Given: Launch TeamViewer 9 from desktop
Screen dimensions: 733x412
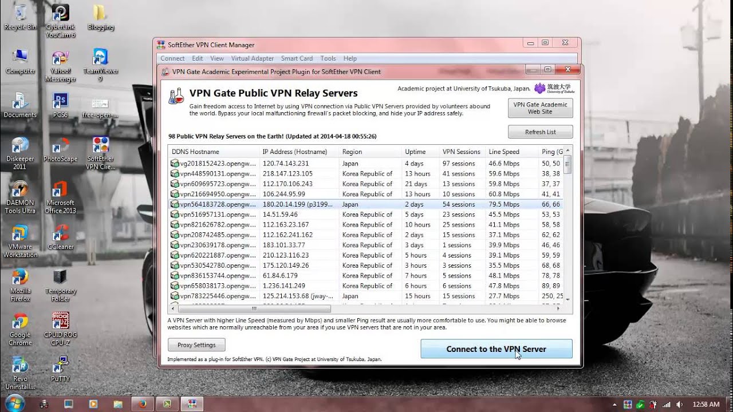Looking at the screenshot, I should [101, 65].
